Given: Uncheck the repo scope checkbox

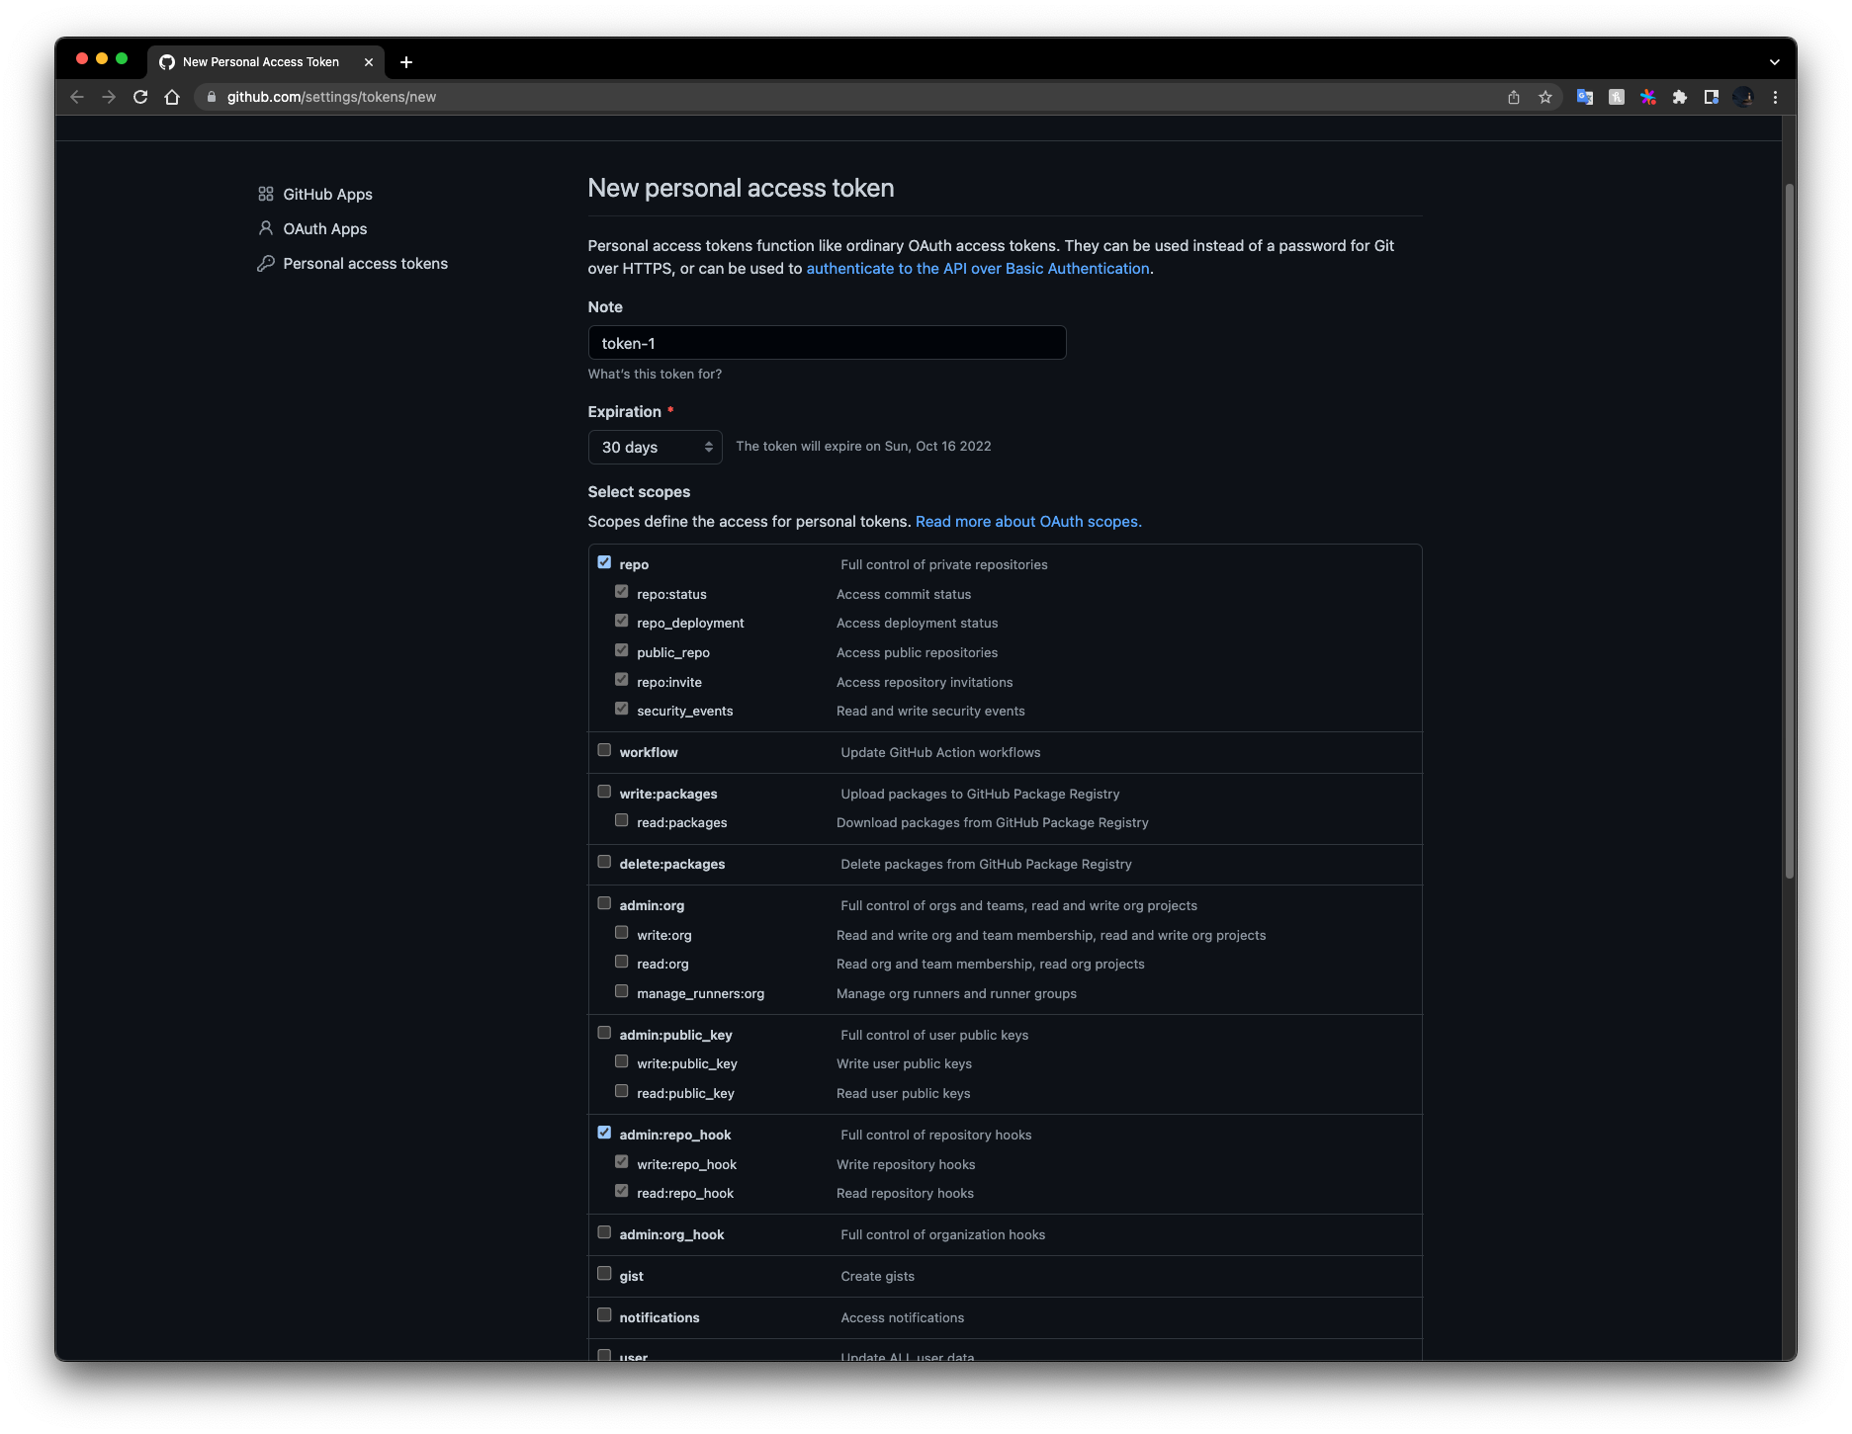Looking at the screenshot, I should click(604, 562).
